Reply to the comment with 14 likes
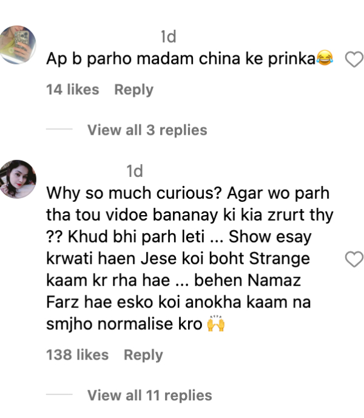The image size is (364, 418). coord(133,89)
